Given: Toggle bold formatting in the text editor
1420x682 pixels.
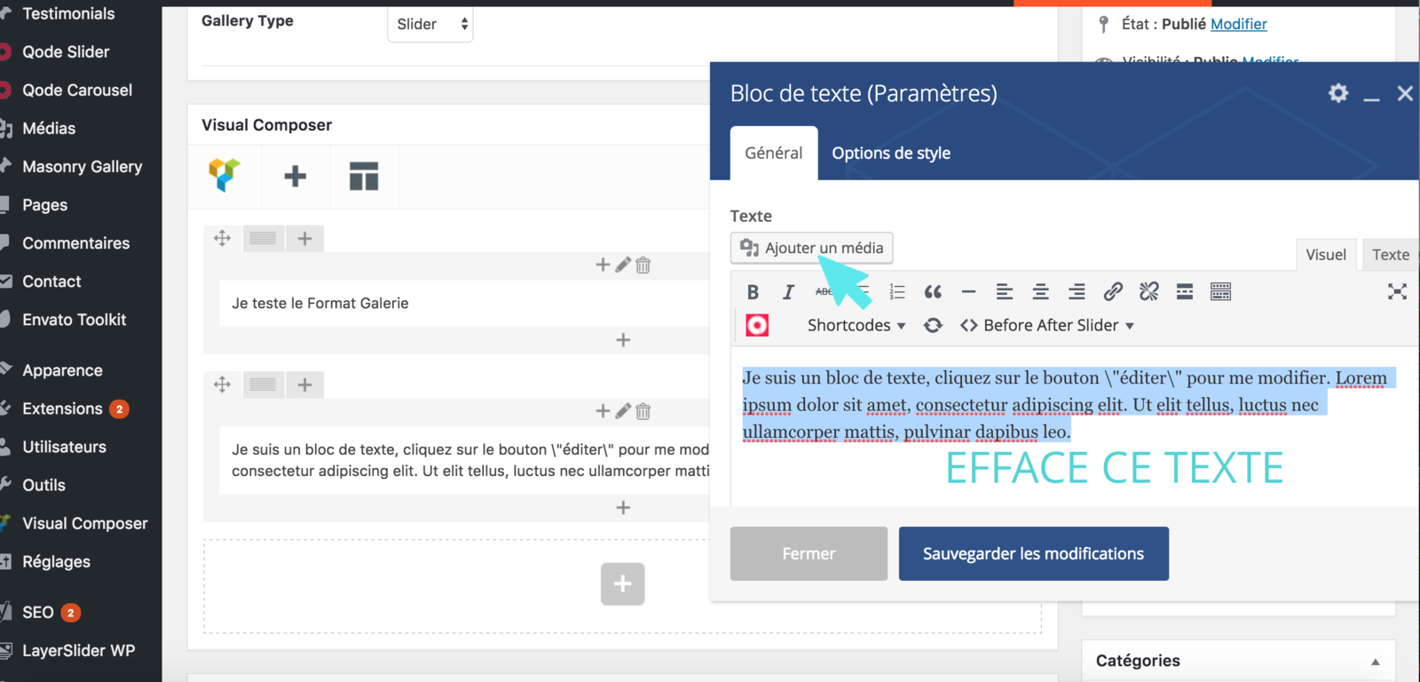Looking at the screenshot, I should pyautogui.click(x=753, y=292).
